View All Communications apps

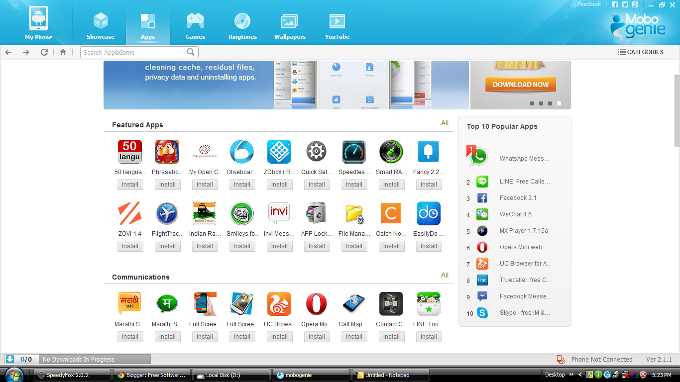(445, 275)
